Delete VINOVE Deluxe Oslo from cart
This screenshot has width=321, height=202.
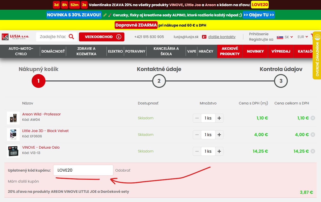pos(313,151)
